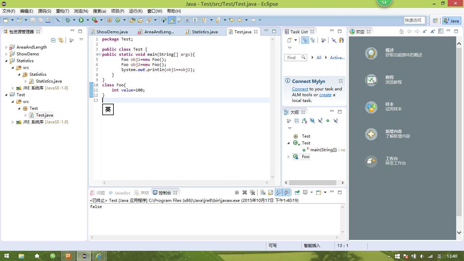Clear the console output
464x261 pixels.
tap(263, 193)
